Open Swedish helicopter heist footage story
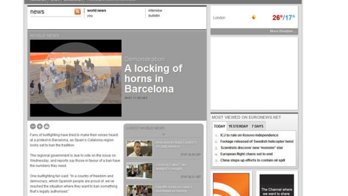 [257, 141]
